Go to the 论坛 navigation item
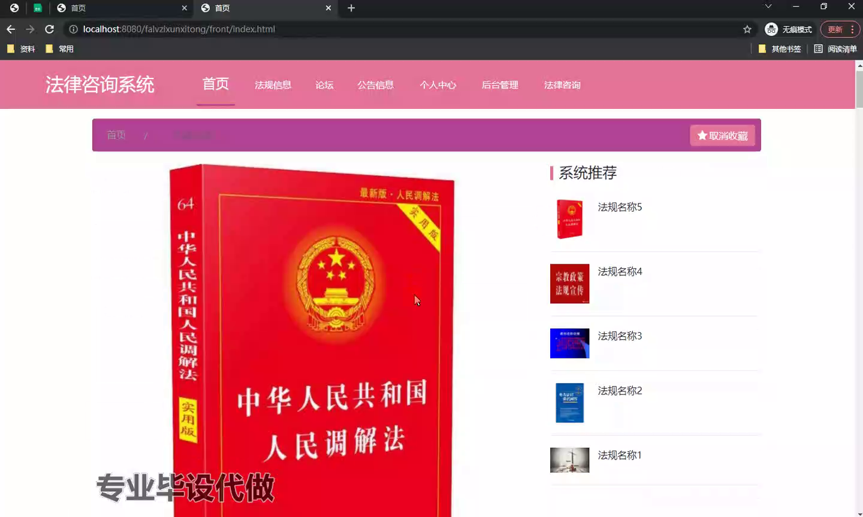This screenshot has height=517, width=863. click(324, 85)
